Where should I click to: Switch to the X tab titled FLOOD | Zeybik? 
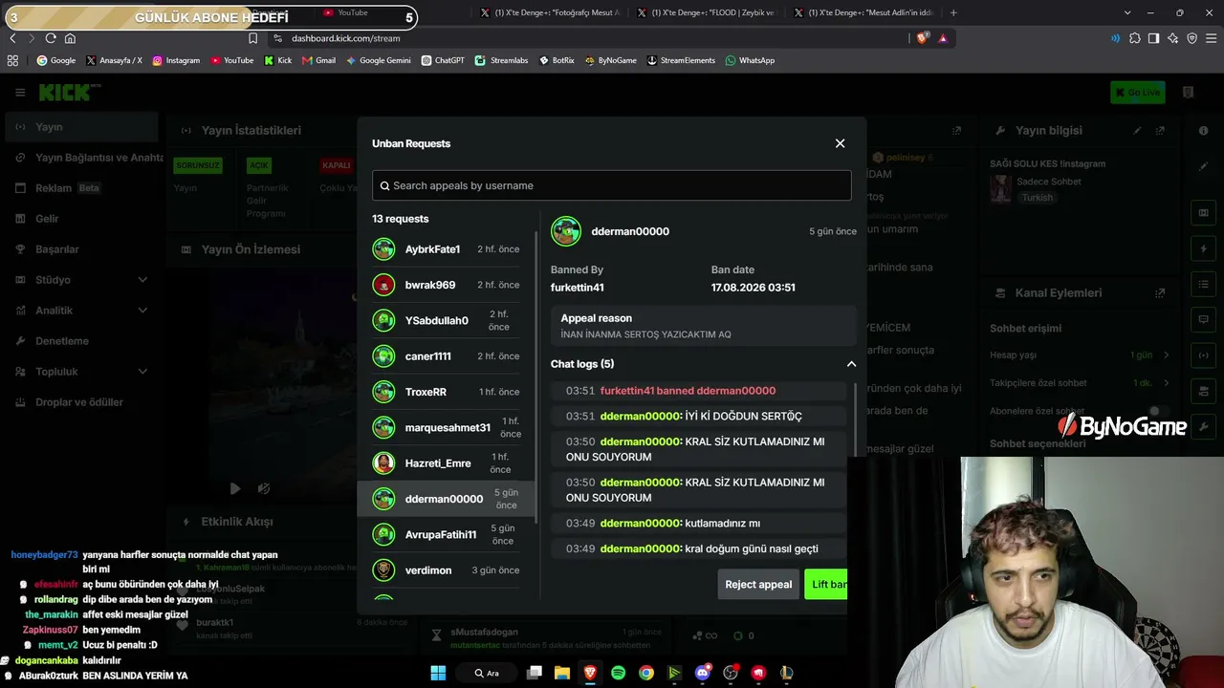tap(709, 13)
